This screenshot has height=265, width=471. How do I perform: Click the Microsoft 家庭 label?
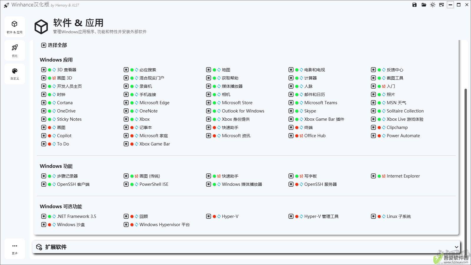click(x=154, y=136)
